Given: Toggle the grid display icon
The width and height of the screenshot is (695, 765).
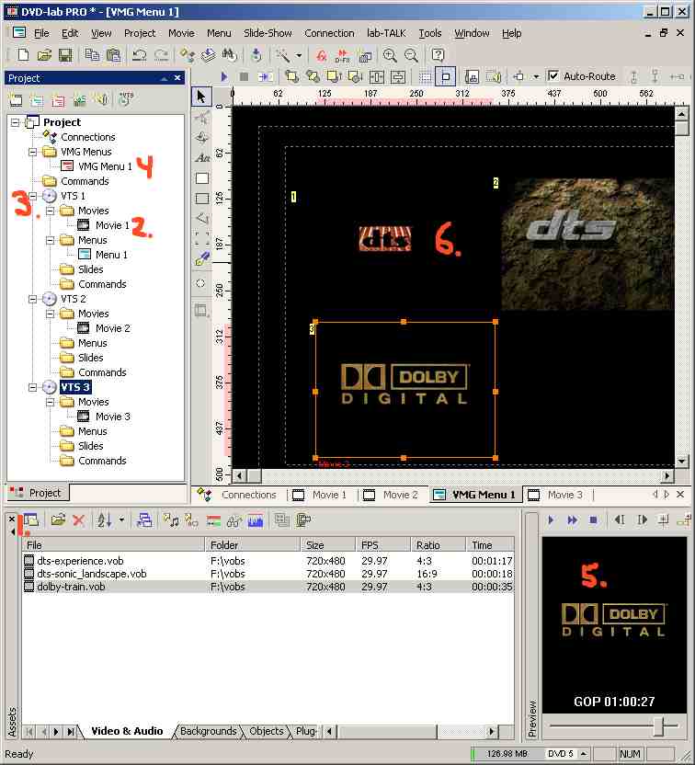Looking at the screenshot, I should pos(426,76).
